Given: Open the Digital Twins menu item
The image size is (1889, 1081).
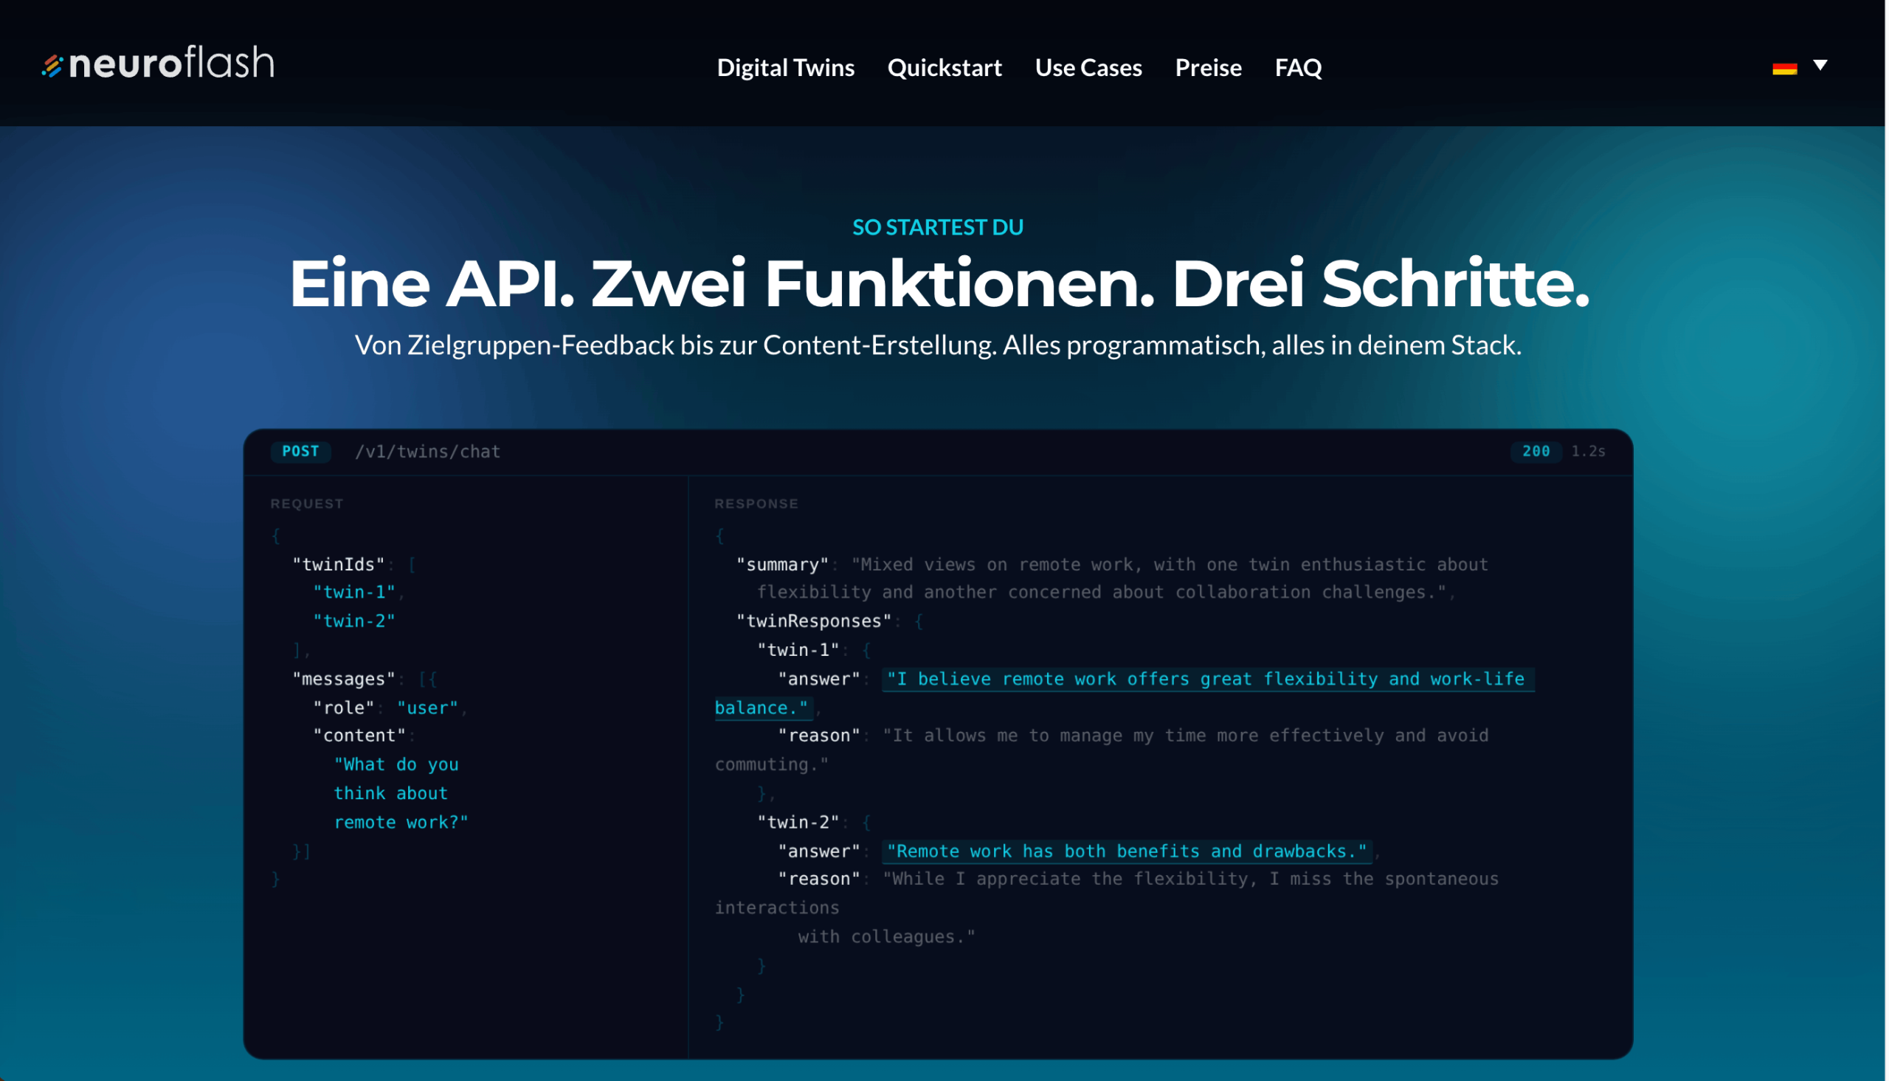Looking at the screenshot, I should [x=785, y=67].
